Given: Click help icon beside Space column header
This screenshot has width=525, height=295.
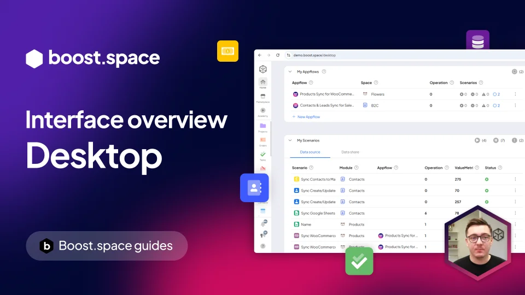Looking at the screenshot, I should tap(376, 82).
